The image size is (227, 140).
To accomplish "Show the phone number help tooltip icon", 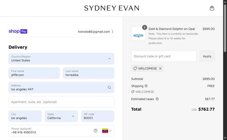I will click(x=95, y=130).
